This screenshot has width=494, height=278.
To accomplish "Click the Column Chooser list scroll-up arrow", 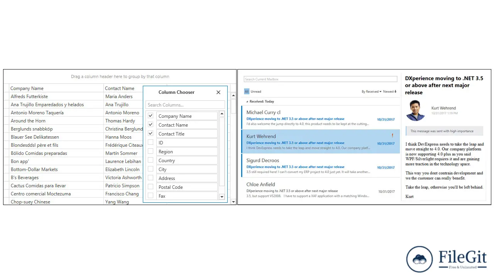I will [222, 114].
